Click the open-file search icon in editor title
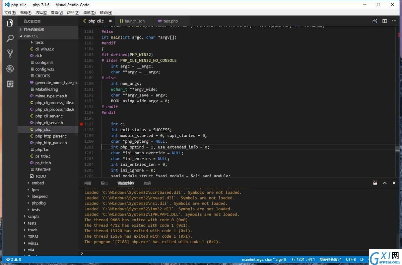This screenshot has width=402, height=265. 375,21
